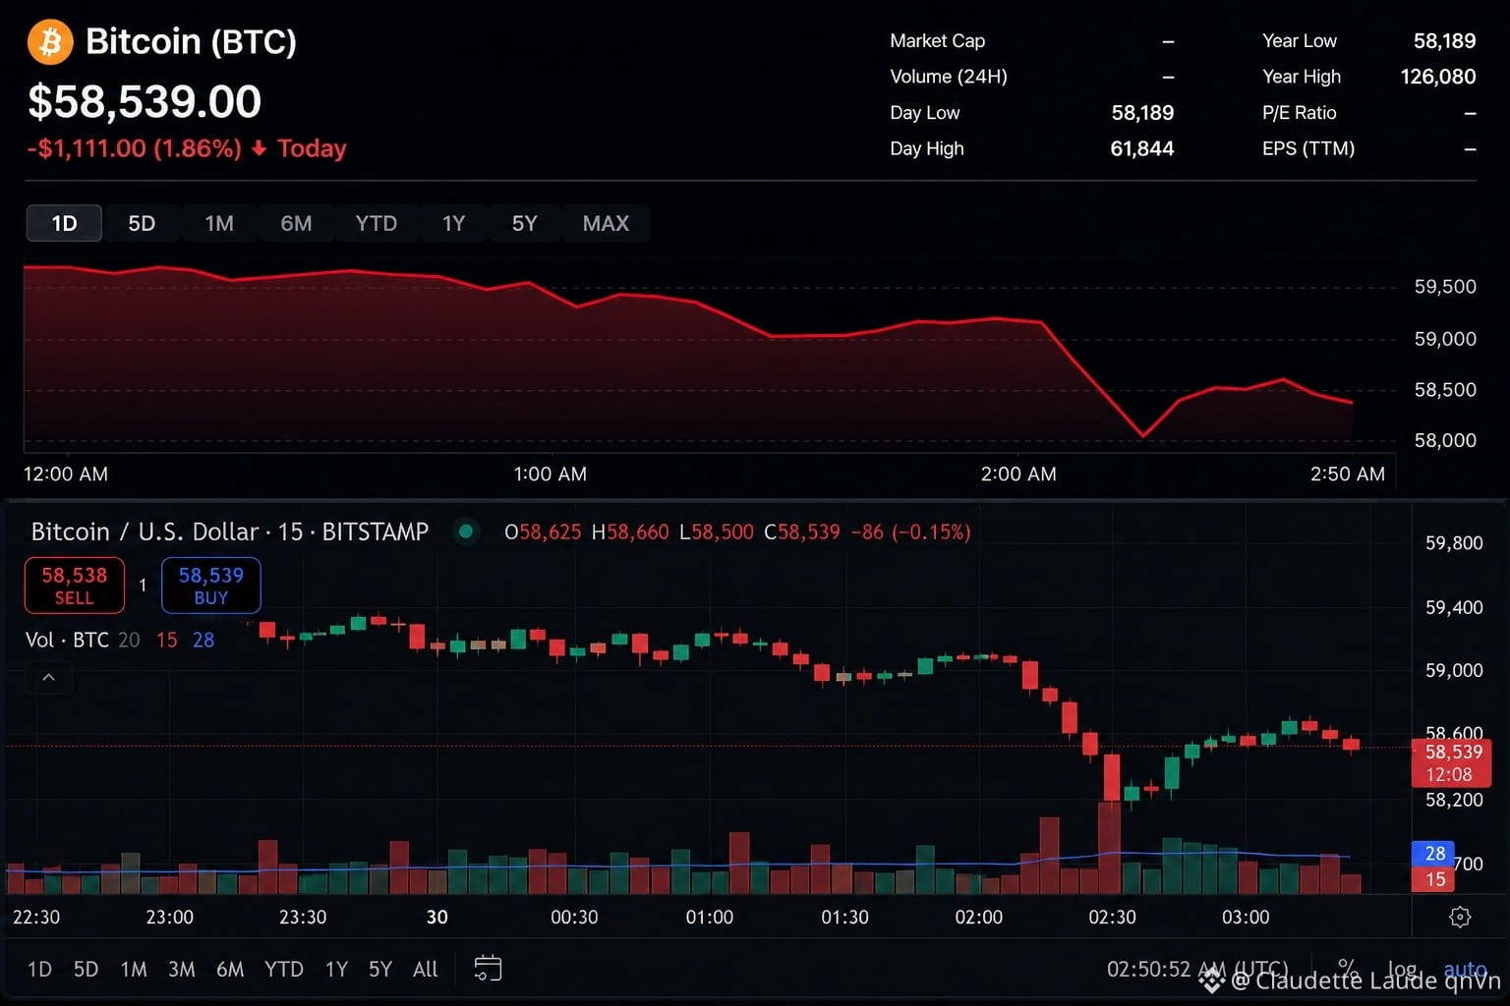The height and width of the screenshot is (1006, 1510).
Task: Click the red 15 volume label on axis
Action: click(1434, 878)
